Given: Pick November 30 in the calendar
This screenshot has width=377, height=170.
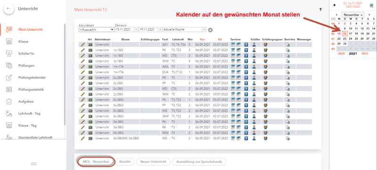Looking at the screenshot, I should click(345, 44).
